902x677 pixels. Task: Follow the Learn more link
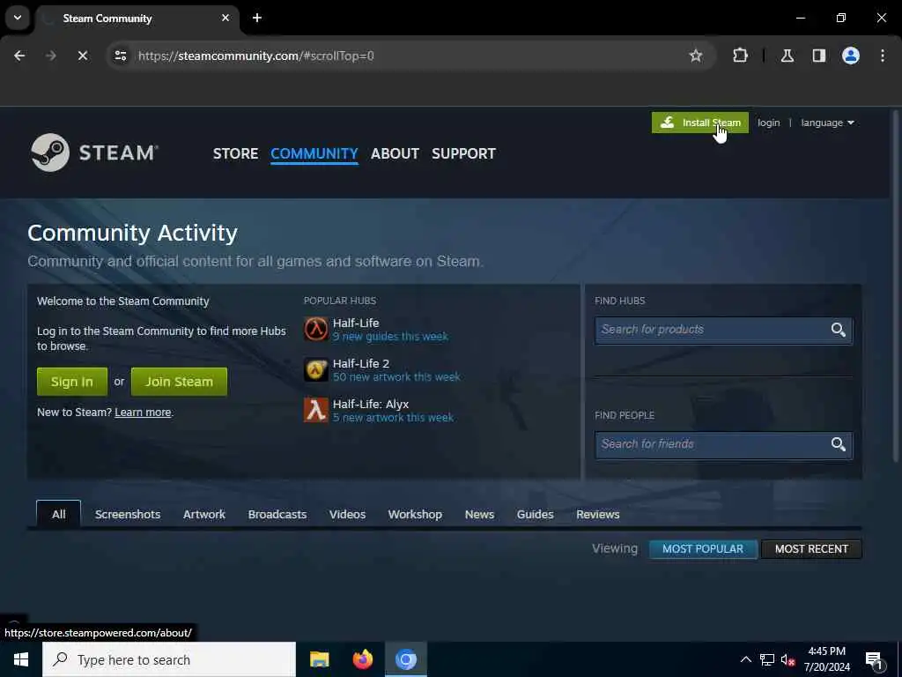pos(143,413)
